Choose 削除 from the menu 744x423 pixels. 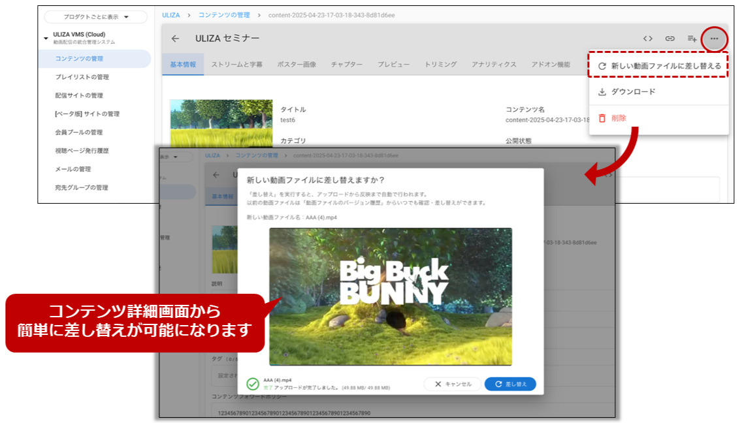click(658, 118)
